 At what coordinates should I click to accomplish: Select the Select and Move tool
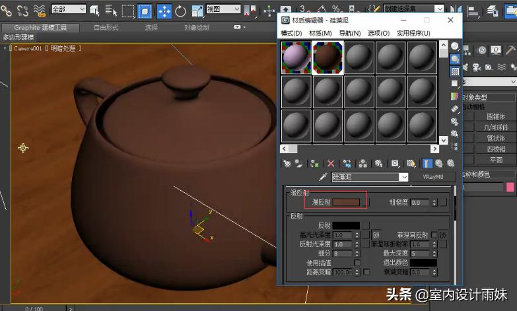tap(164, 11)
